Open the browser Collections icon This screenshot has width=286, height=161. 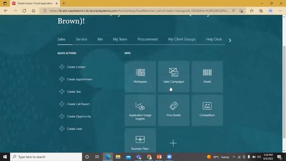[261, 11]
